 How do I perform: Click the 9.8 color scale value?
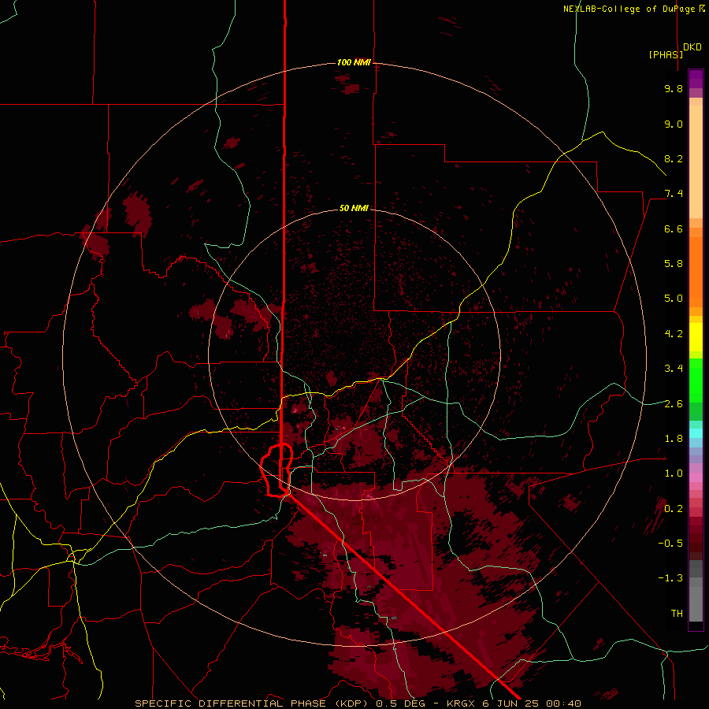click(674, 88)
